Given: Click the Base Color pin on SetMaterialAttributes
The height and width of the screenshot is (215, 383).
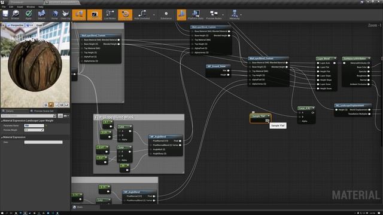Looking at the screenshot, I should (x=369, y=67).
